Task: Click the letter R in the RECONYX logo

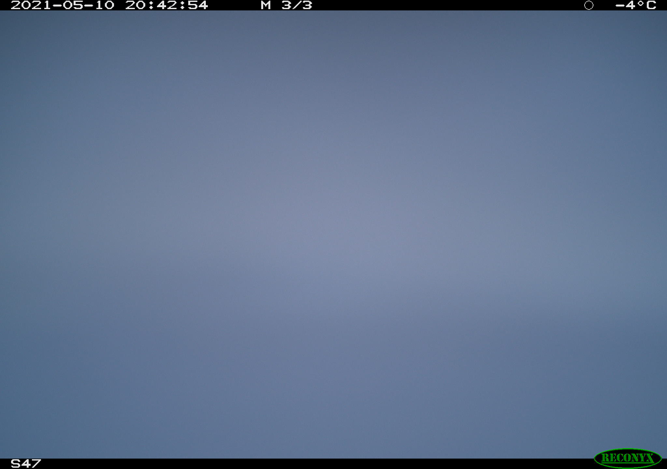Action: 605,458
